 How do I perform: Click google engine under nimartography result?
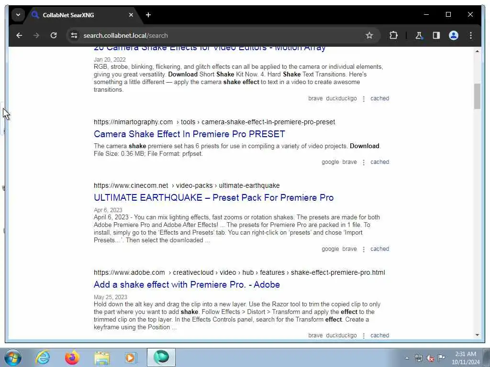(x=330, y=162)
